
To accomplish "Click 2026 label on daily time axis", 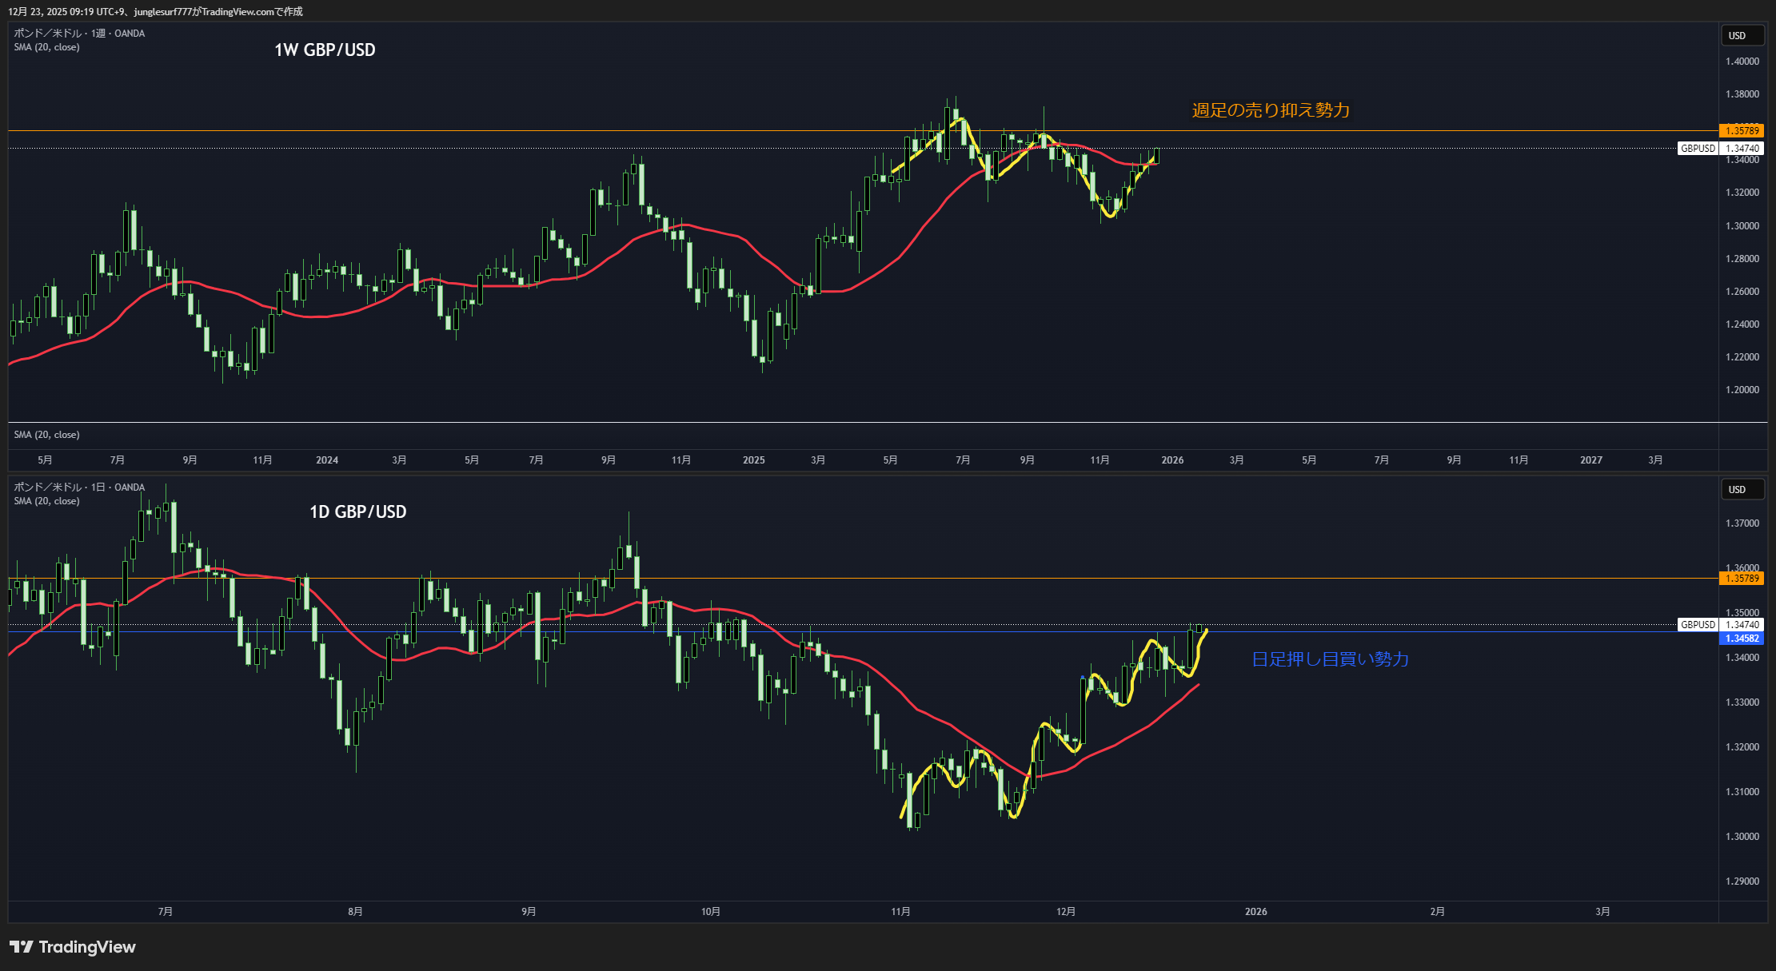I will [1255, 911].
